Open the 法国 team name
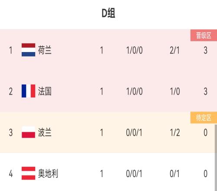The image size is (217, 191). [45, 91]
